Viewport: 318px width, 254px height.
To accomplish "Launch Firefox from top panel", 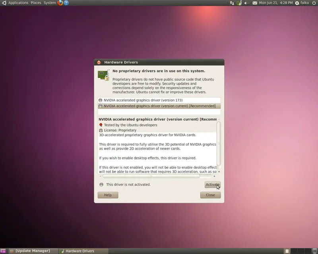I will coord(60,3).
